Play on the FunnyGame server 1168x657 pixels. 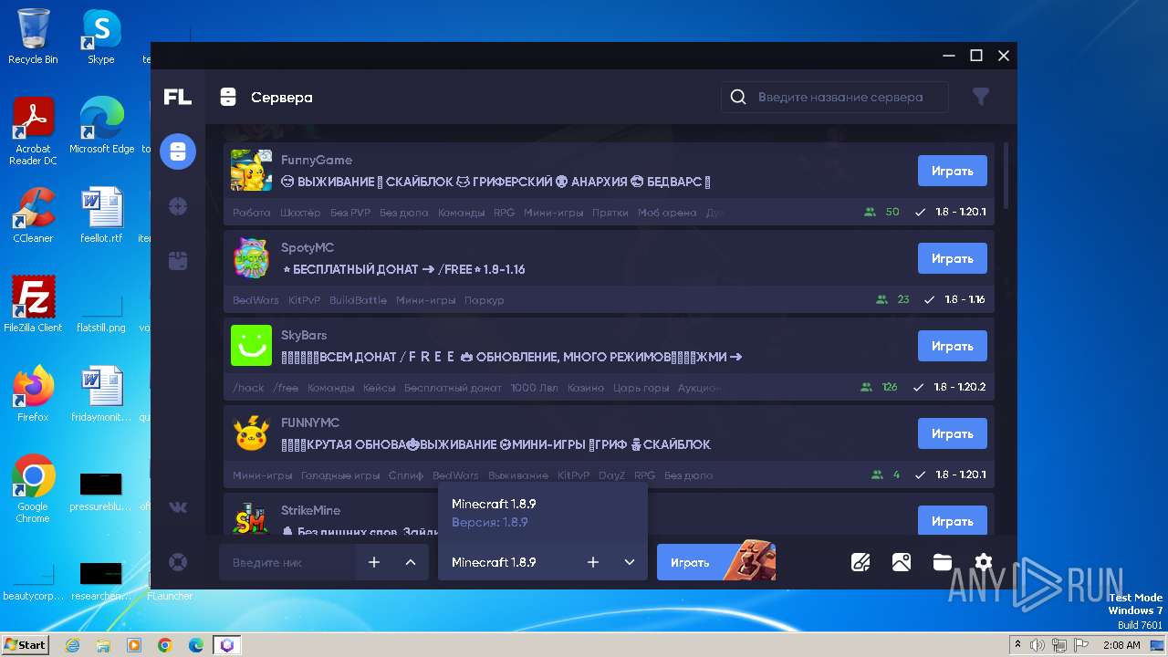pyautogui.click(x=953, y=171)
